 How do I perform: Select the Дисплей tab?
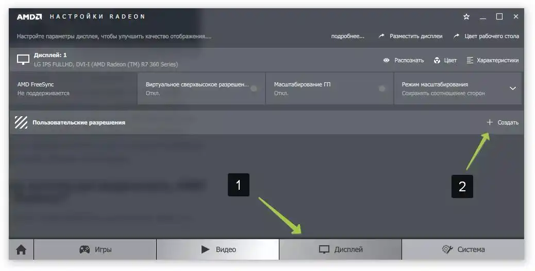pyautogui.click(x=340, y=250)
